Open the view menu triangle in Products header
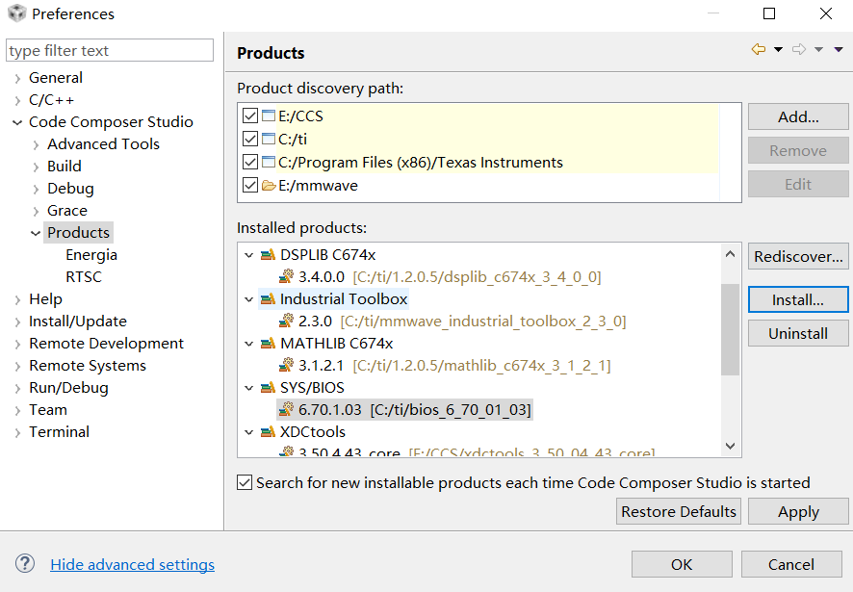This screenshot has height=592, width=853. point(839,50)
